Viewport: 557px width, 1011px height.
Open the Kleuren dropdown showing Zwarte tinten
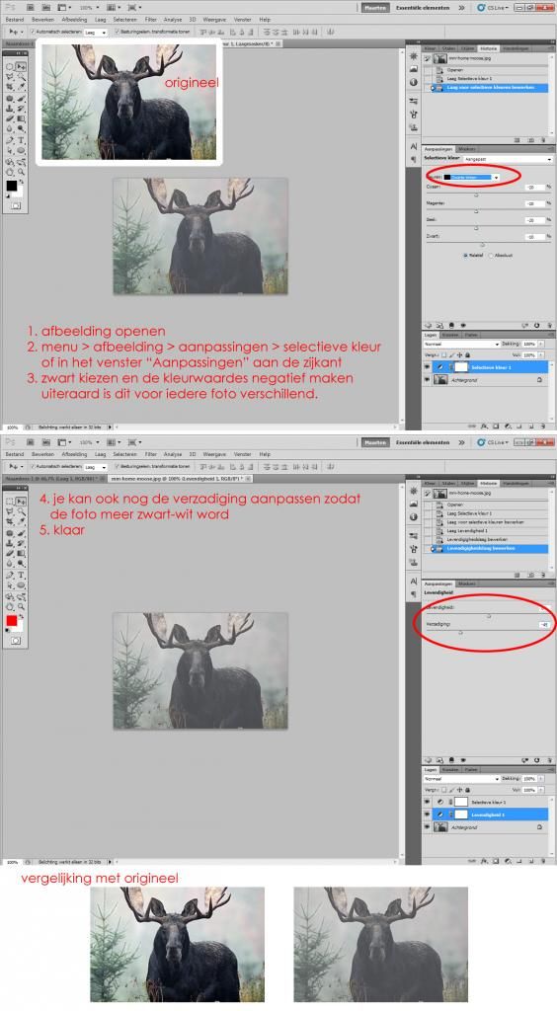471,178
